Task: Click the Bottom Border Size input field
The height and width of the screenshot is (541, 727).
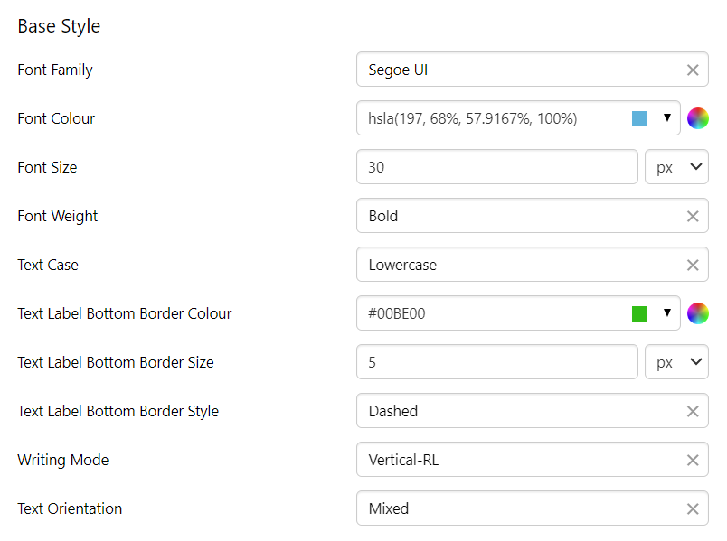Action: point(497,362)
